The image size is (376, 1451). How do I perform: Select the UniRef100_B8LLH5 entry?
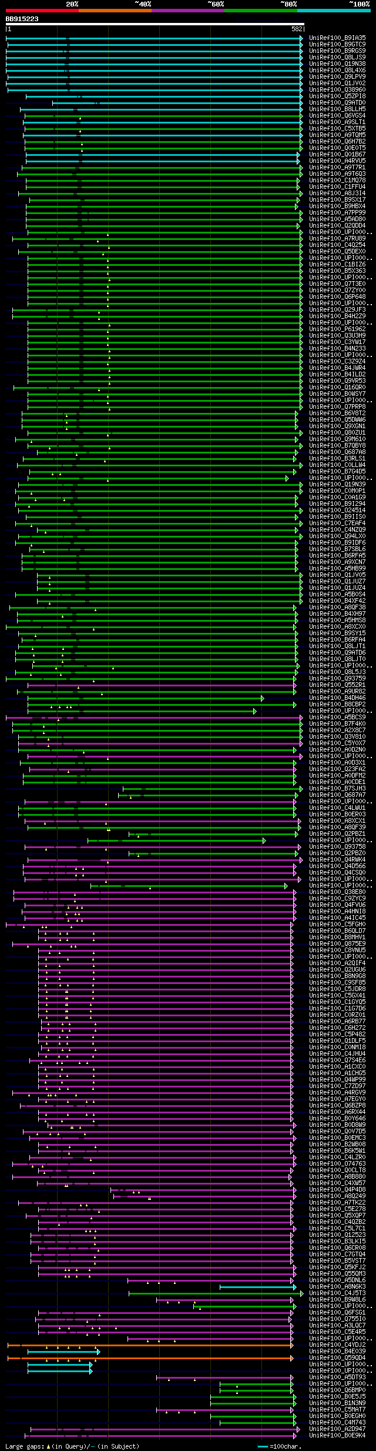(337, 109)
